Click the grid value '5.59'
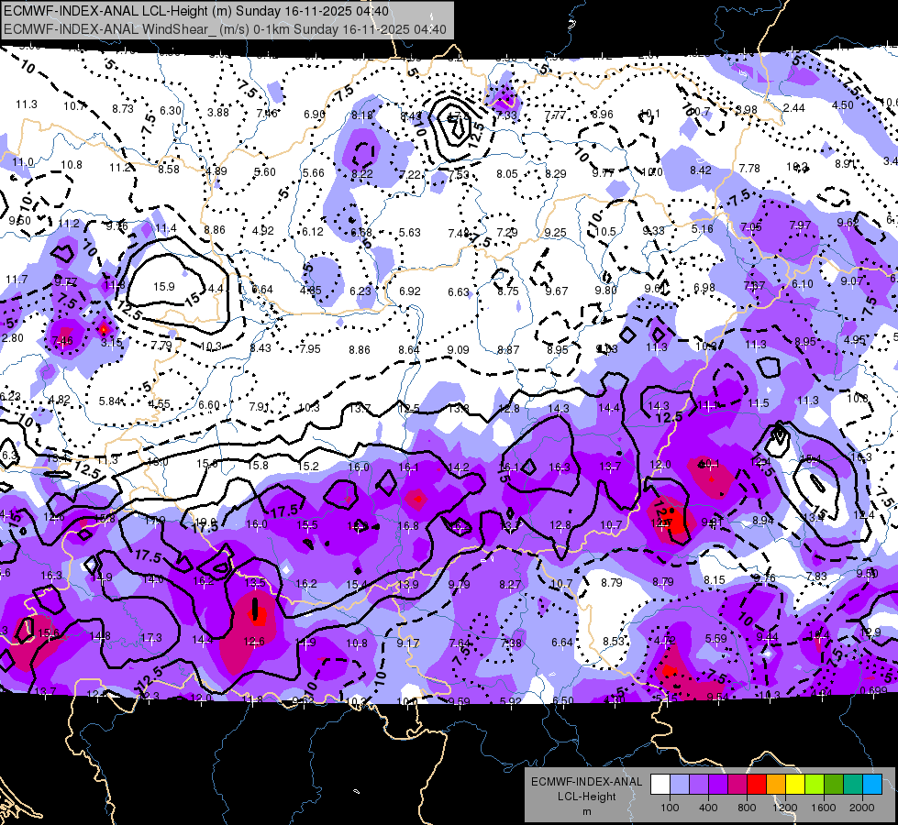 (715, 638)
